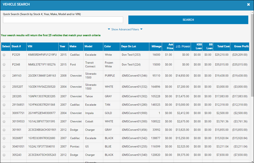Click VIN 2C3CDXBG6CH301901
This screenshot has height=163, width=254.
pyautogui.click(x=42, y=130)
